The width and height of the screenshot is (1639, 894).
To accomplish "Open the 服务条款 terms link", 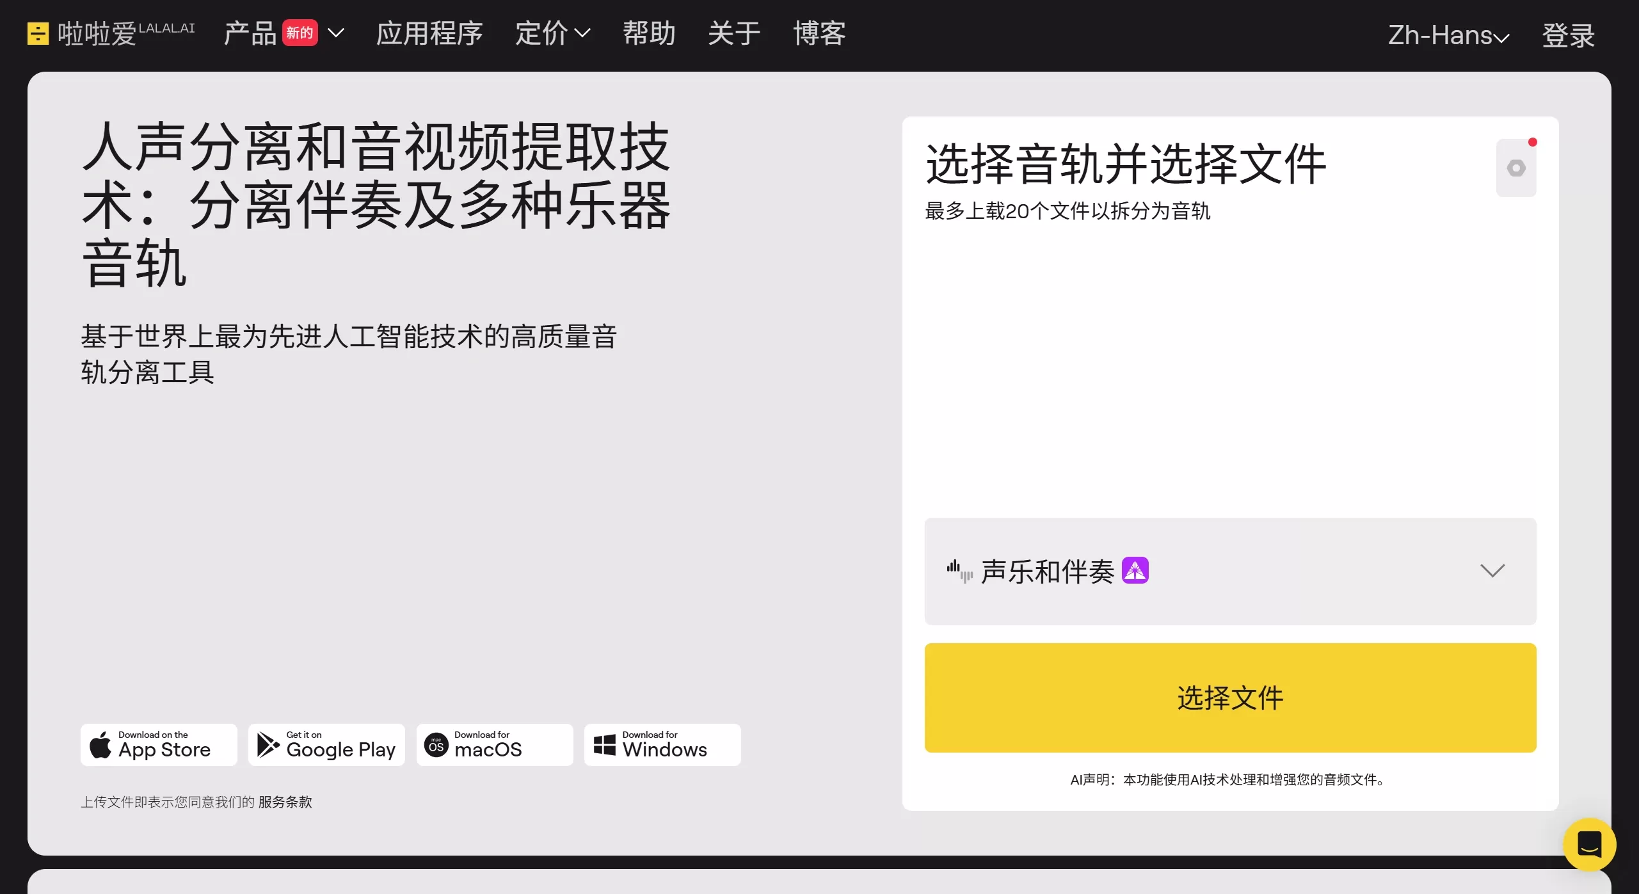I will coord(285,802).
